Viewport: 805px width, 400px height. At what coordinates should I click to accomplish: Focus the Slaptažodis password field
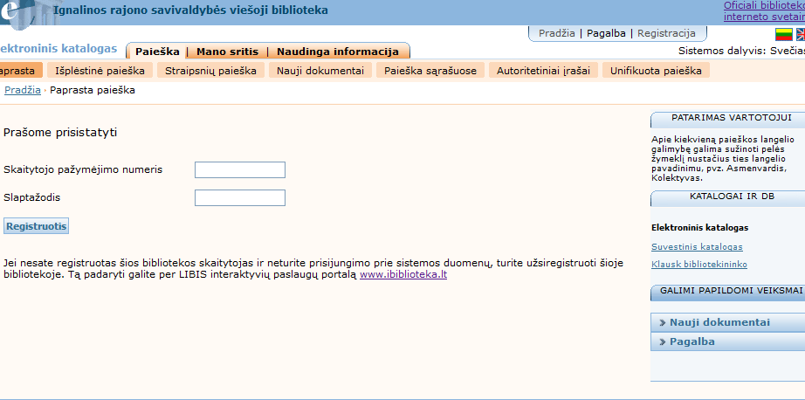[240, 197]
